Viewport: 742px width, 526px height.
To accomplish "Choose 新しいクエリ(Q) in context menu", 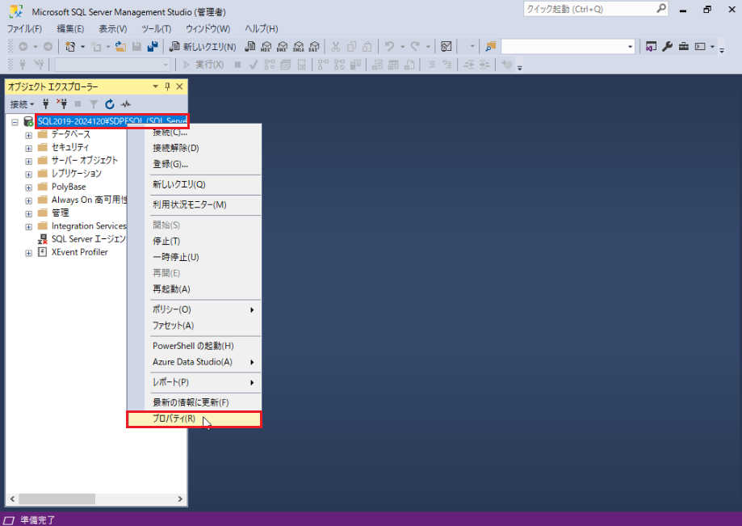I will click(194, 185).
